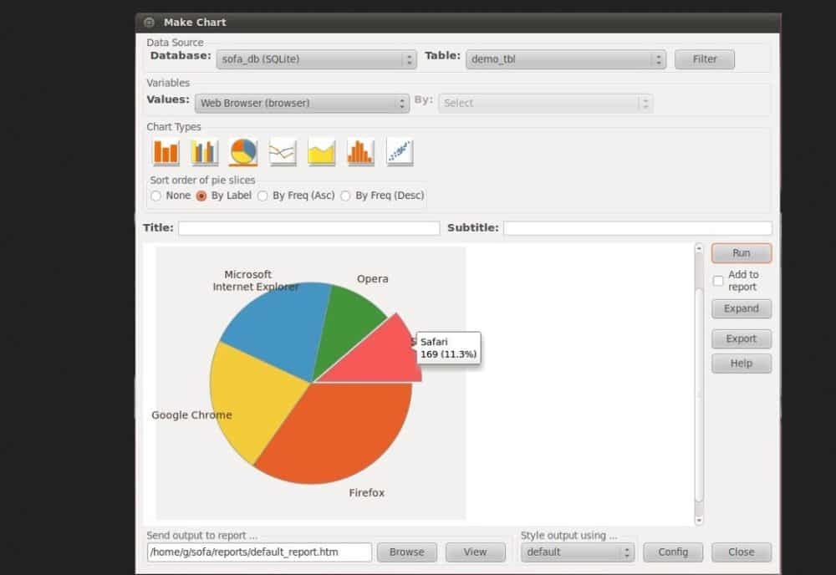The width and height of the screenshot is (836, 575).
Task: Select the simple bar chart type
Action: click(x=166, y=152)
